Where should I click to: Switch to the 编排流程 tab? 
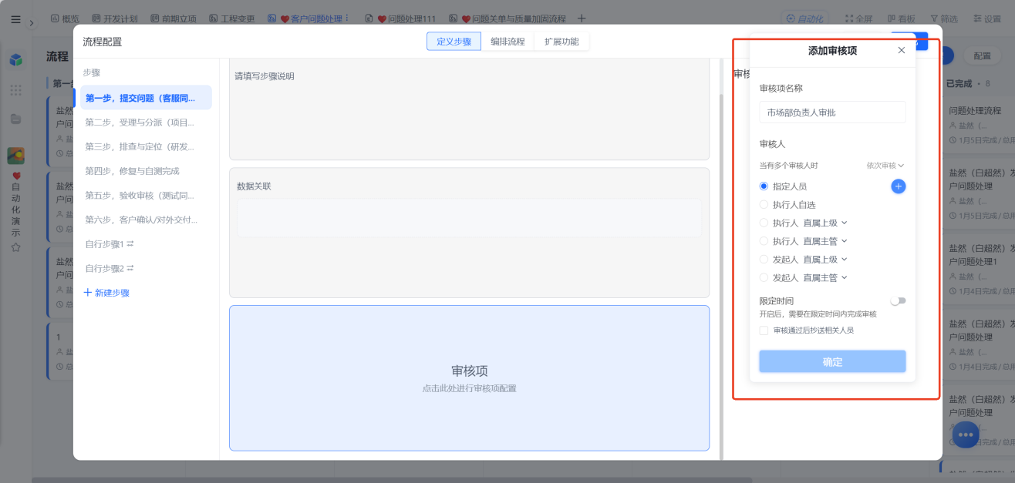click(x=507, y=42)
